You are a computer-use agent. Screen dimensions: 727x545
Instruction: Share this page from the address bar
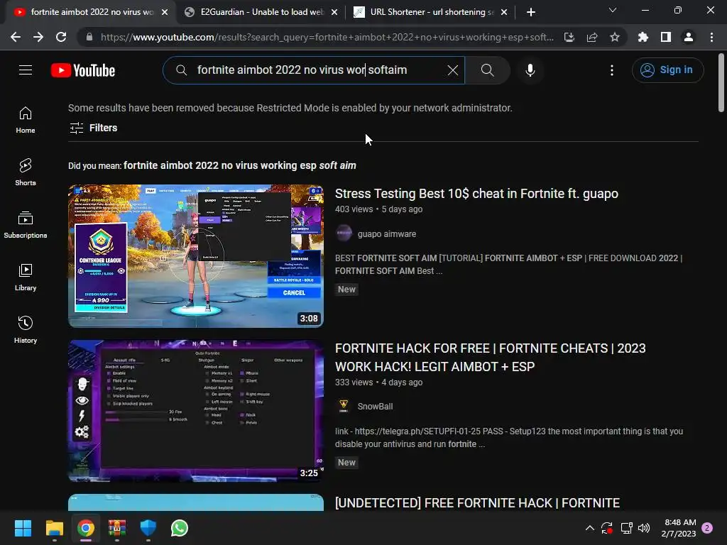coord(591,37)
